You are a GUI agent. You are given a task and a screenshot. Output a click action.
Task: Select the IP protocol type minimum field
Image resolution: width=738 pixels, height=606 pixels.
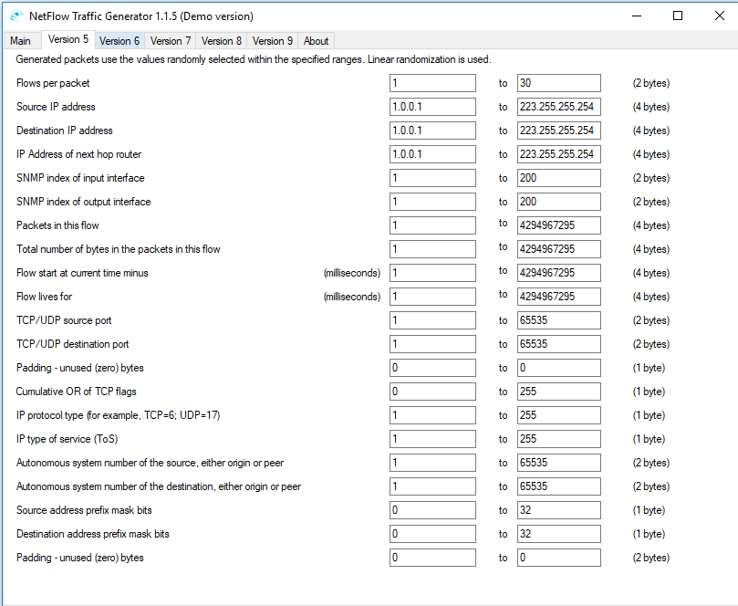coord(432,415)
